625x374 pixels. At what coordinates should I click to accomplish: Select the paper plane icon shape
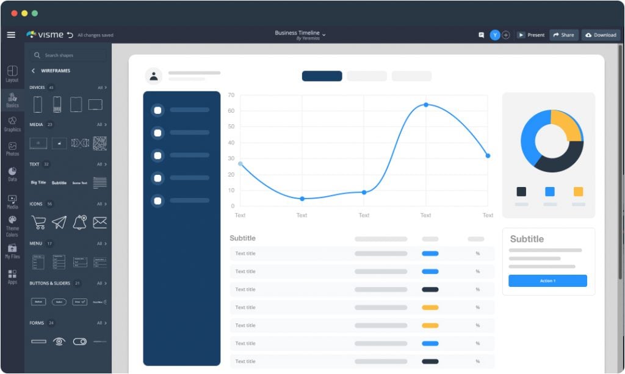coord(59,222)
